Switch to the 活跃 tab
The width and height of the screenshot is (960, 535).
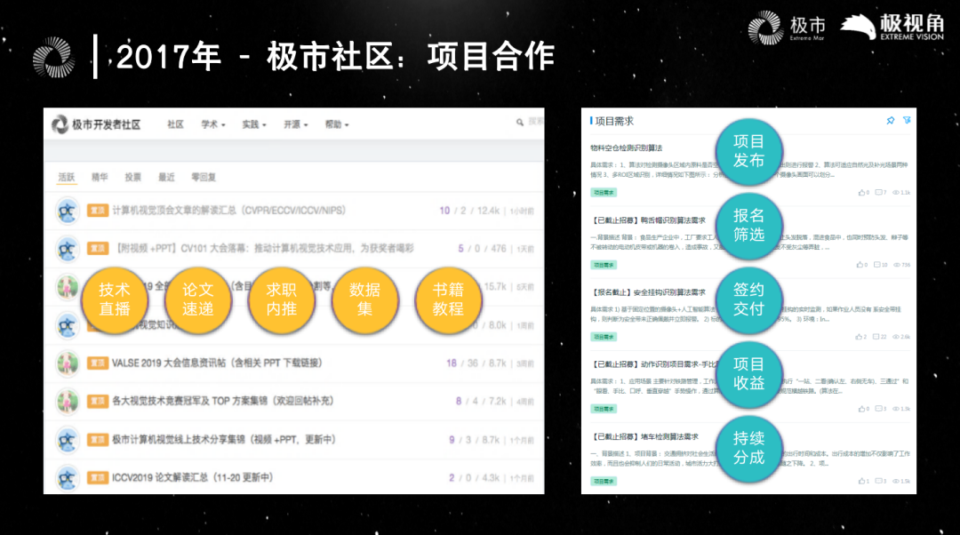click(x=67, y=178)
